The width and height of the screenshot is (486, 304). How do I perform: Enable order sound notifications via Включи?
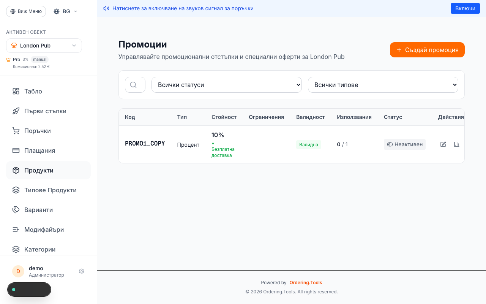pyautogui.click(x=465, y=8)
